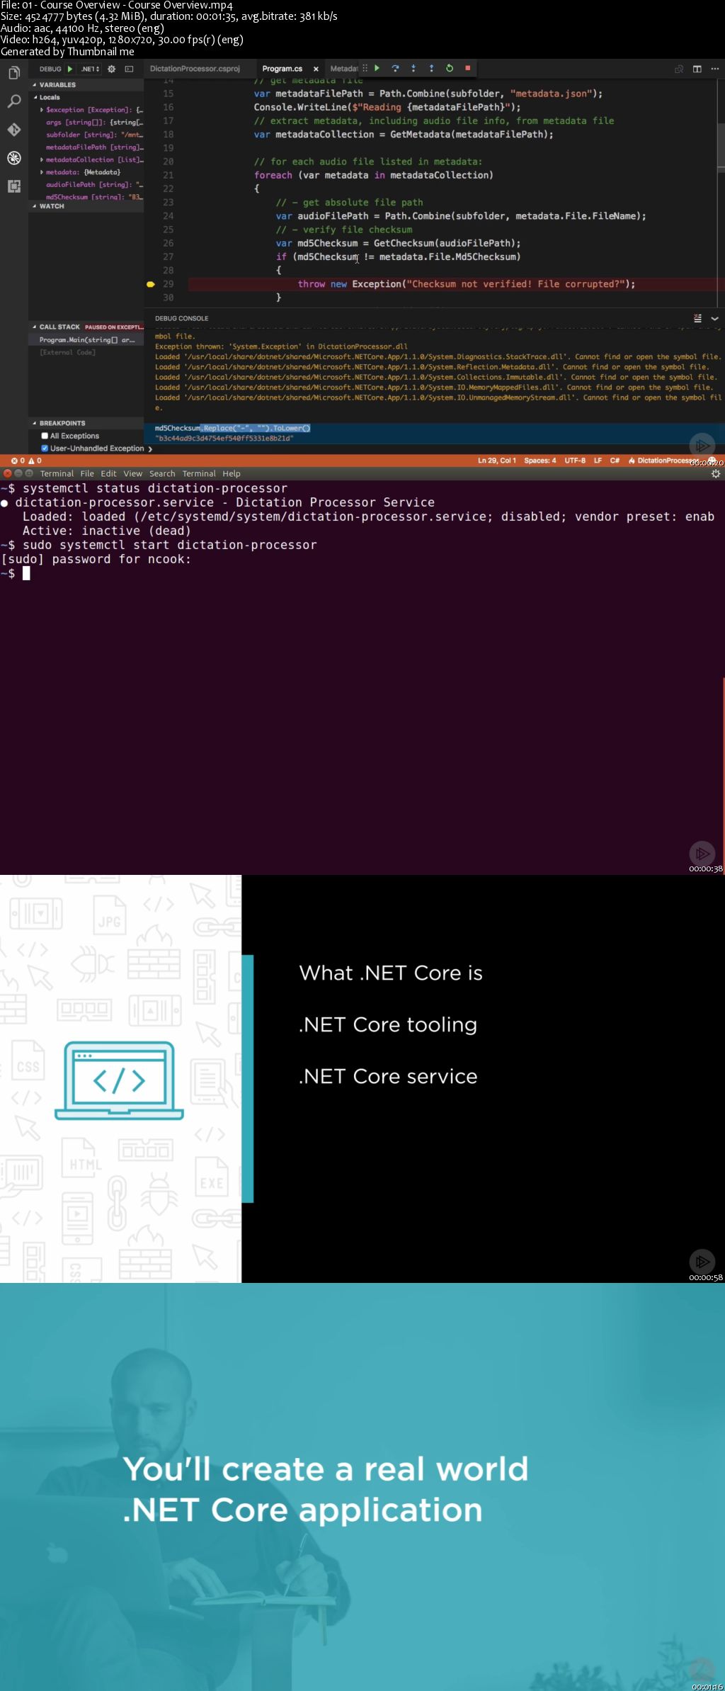The height and width of the screenshot is (1691, 725).
Task: Change indentation via Spaces: 4
Action: pyautogui.click(x=540, y=460)
